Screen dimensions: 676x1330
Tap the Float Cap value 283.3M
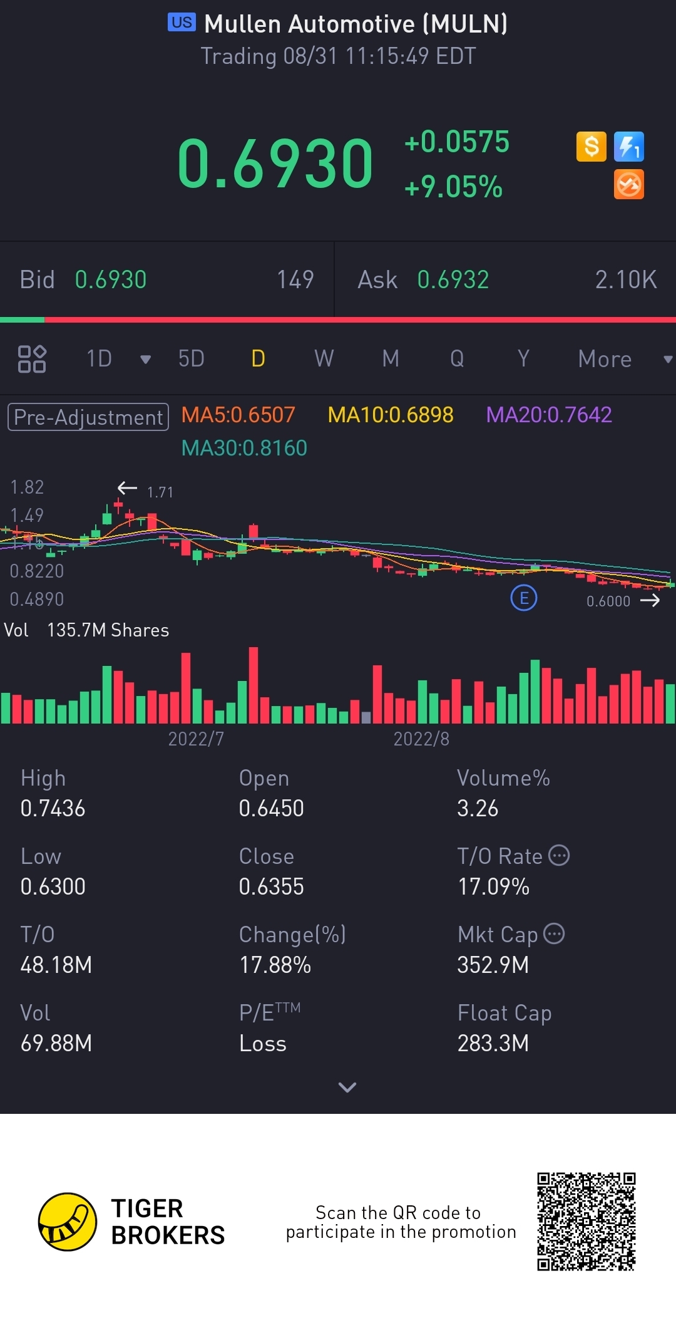click(493, 1043)
